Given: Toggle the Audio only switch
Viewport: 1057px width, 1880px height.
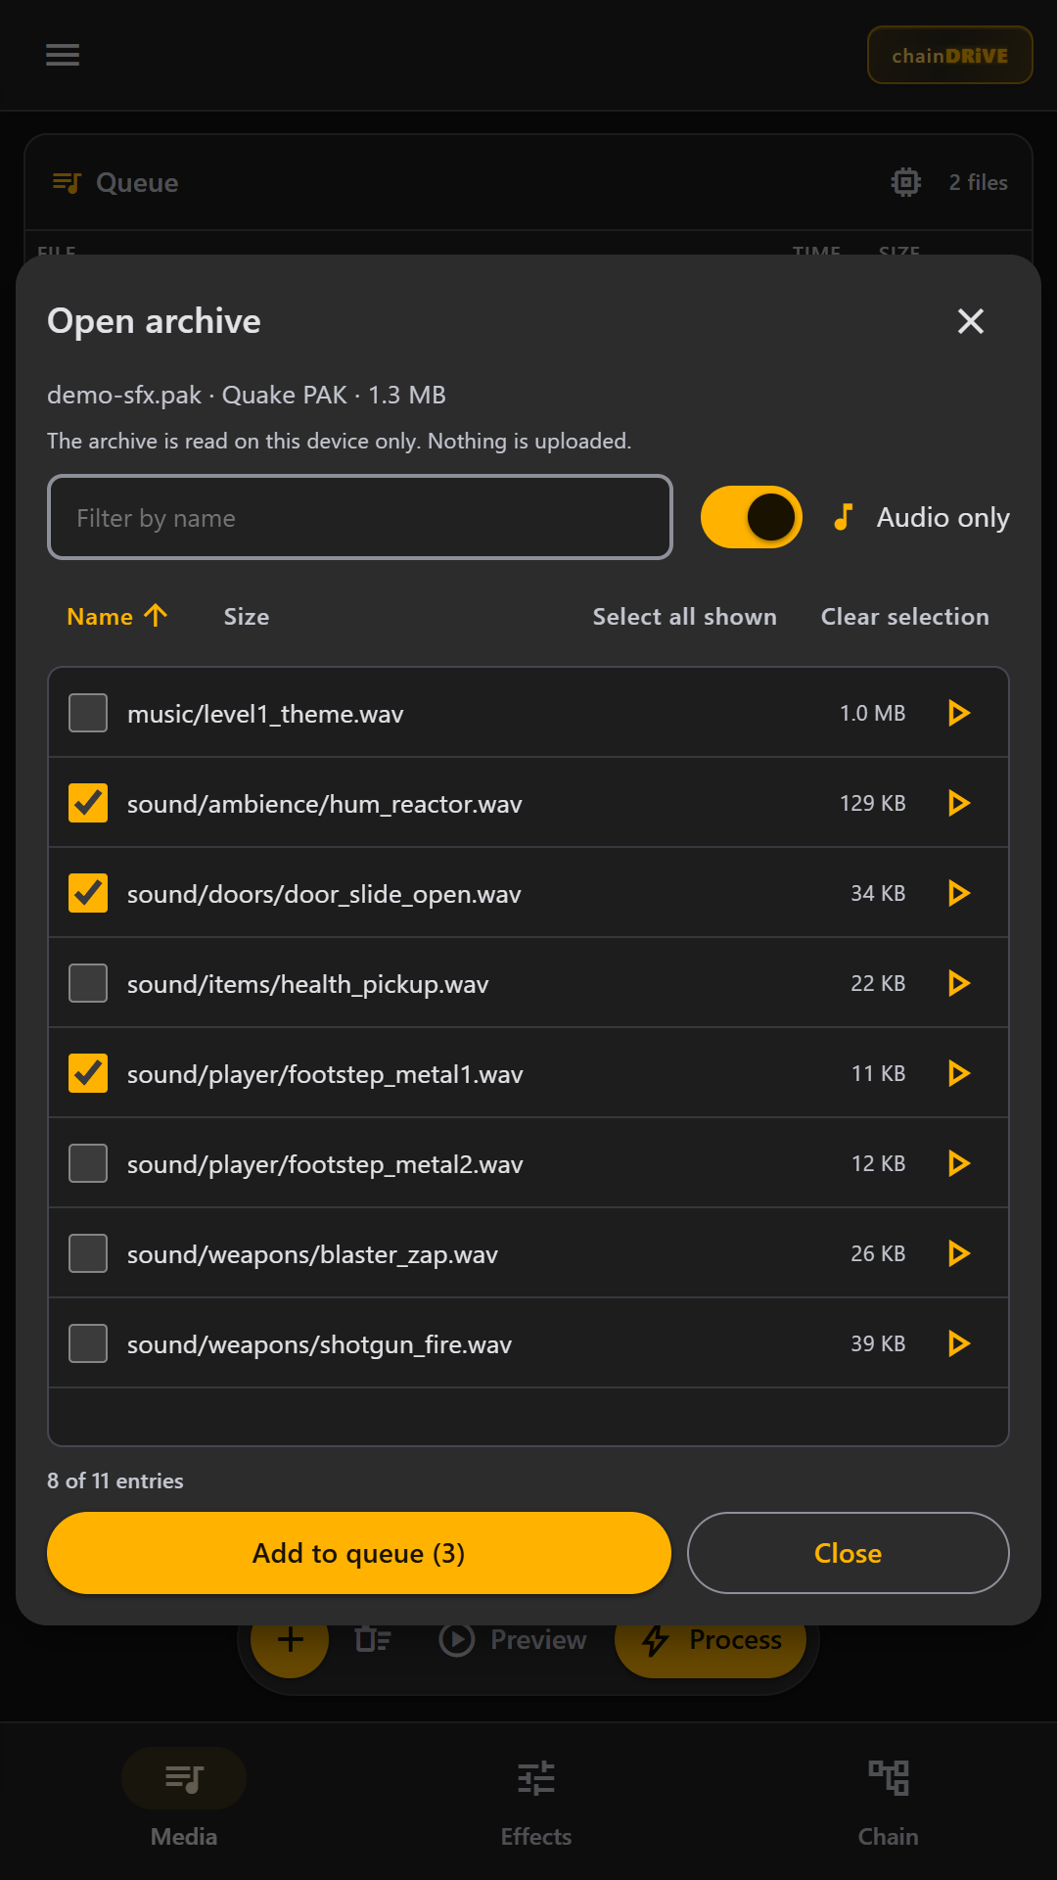Looking at the screenshot, I should [752, 517].
